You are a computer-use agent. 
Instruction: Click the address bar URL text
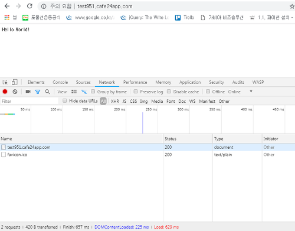tap(105, 6)
